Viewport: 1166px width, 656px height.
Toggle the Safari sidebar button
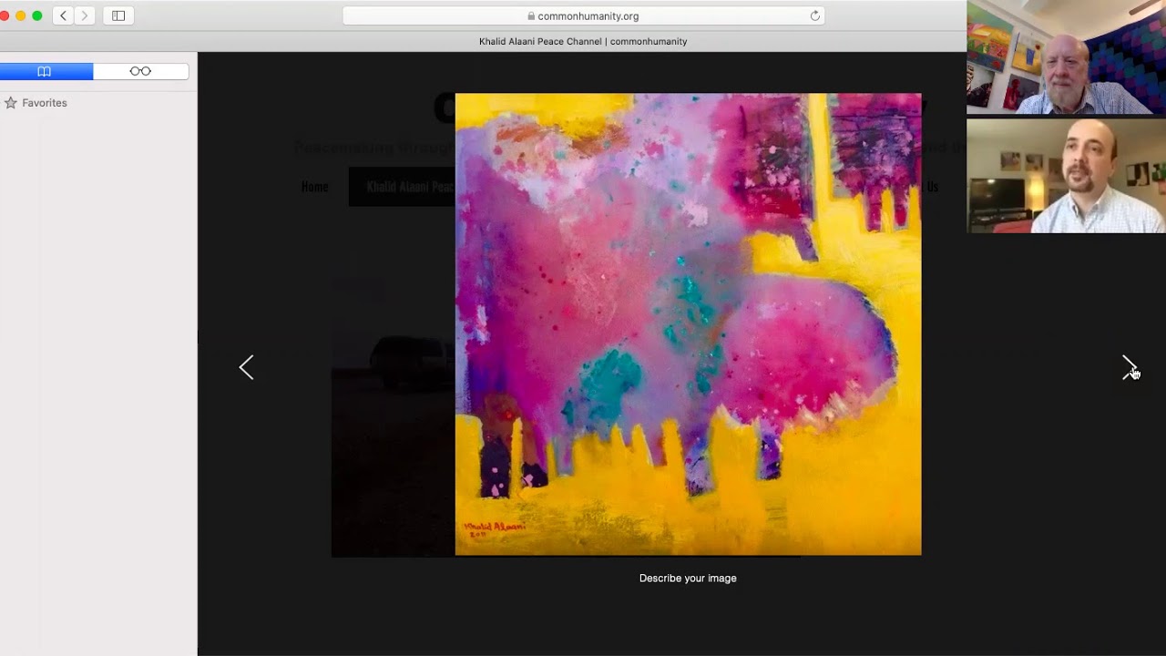click(118, 15)
